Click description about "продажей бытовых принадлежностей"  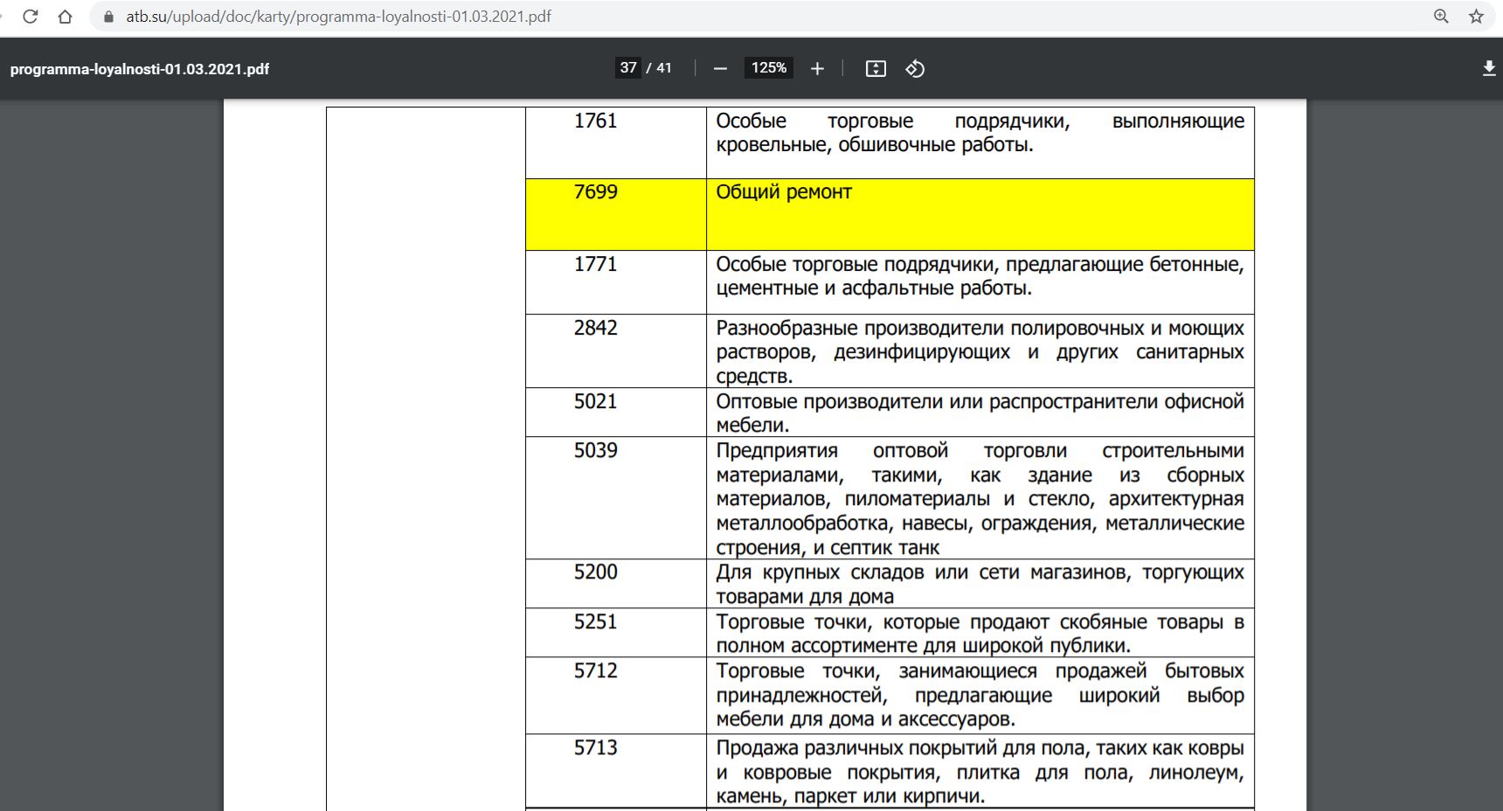pyautogui.click(x=980, y=695)
